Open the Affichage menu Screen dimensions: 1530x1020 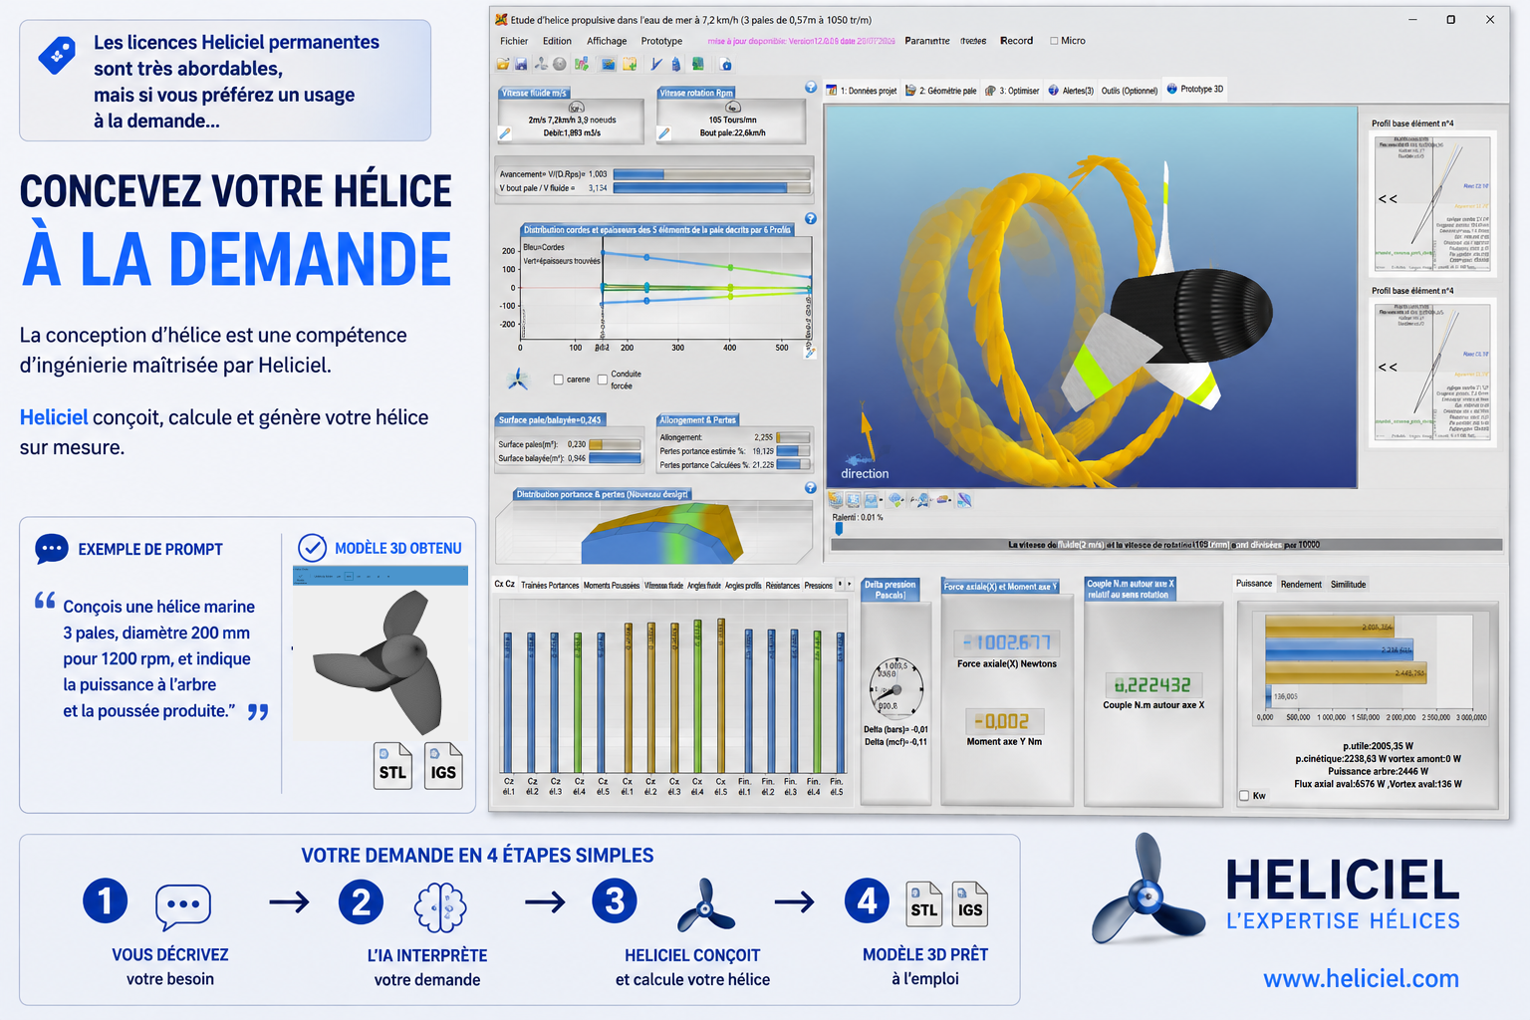pos(607,41)
